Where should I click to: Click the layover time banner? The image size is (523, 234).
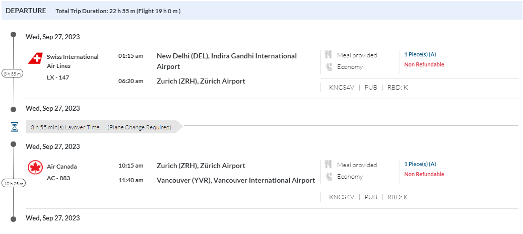click(101, 127)
